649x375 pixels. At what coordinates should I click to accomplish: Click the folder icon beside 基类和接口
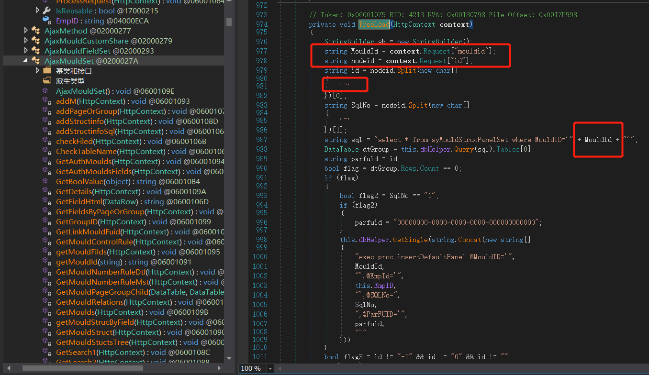(x=47, y=71)
